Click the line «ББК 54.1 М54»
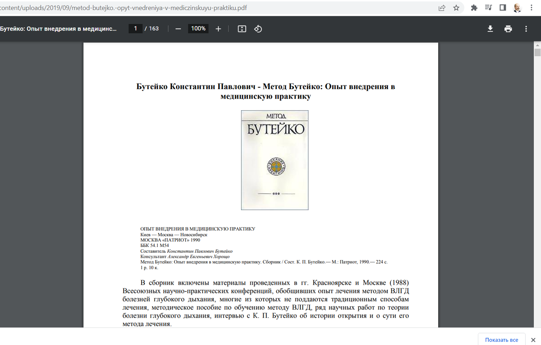Screen dimensions: 541x345 point(155,246)
